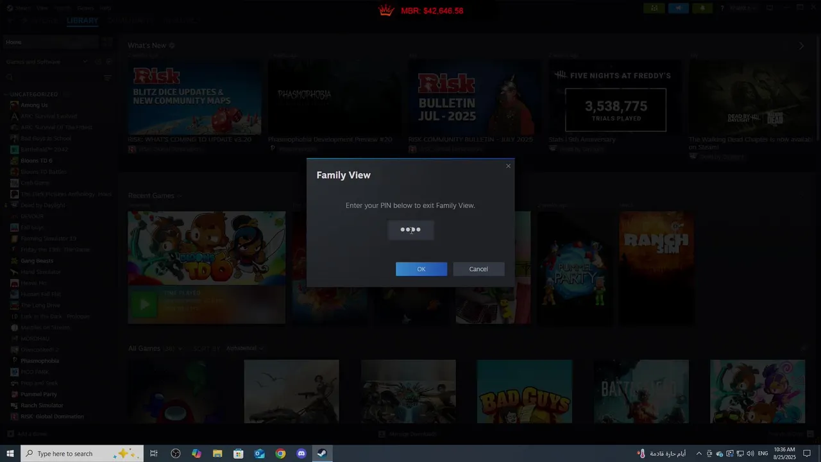
Task: Select Home in the library sidebar
Action: tap(50, 42)
